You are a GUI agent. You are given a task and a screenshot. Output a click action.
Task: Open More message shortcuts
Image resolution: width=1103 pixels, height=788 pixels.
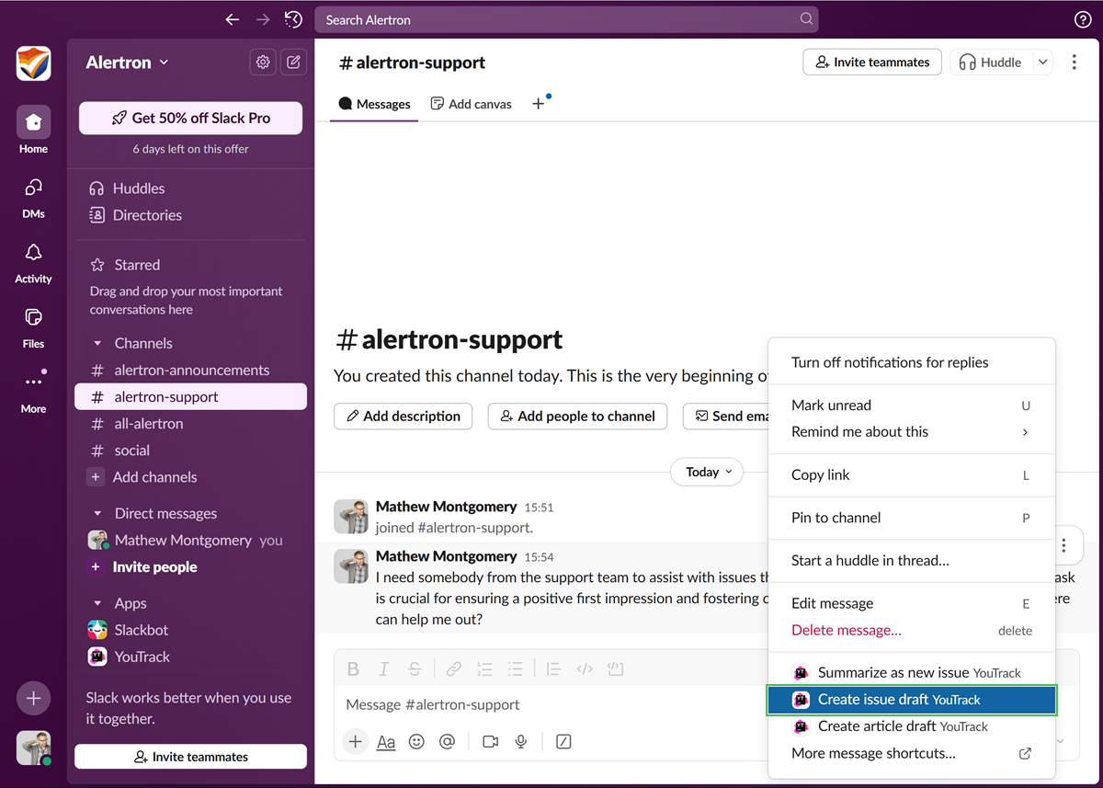click(911, 753)
